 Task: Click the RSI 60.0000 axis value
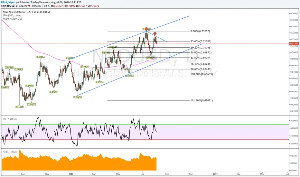294,128
